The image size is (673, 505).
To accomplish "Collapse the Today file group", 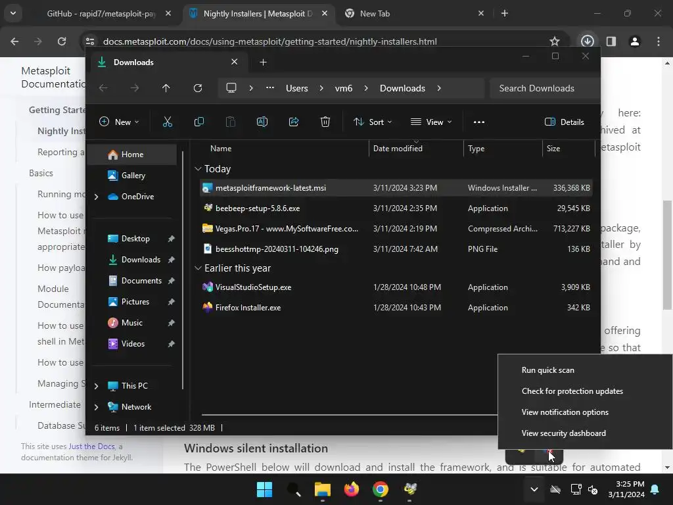I will [198, 169].
